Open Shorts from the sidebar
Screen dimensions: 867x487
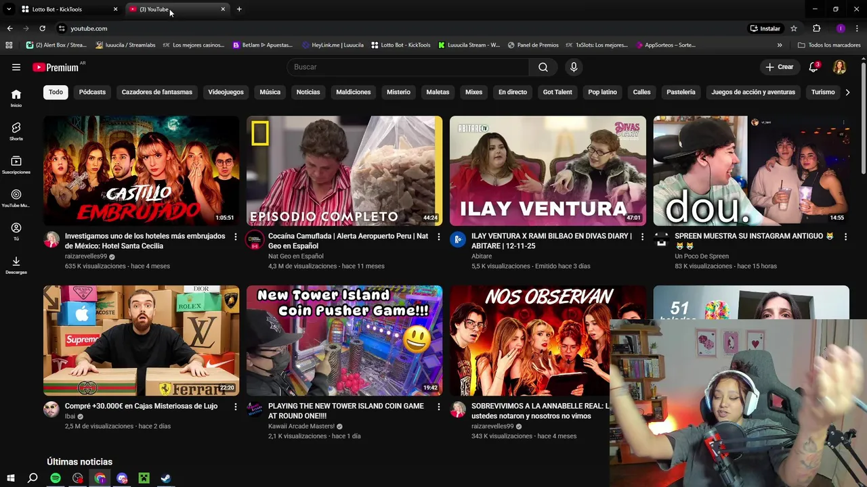pyautogui.click(x=16, y=131)
